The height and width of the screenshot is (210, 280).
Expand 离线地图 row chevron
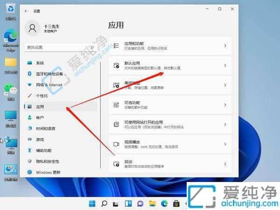[225, 85]
